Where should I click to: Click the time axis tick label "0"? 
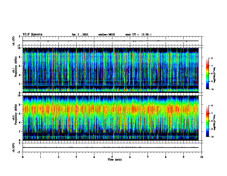pos(23,157)
